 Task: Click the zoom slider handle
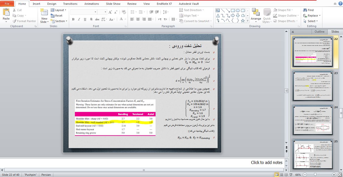point(315,175)
